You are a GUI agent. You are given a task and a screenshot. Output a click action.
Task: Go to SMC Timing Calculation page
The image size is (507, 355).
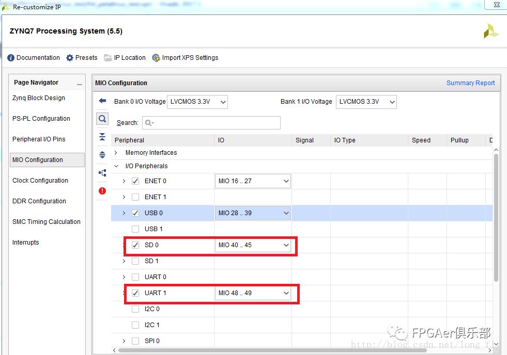coord(46,222)
